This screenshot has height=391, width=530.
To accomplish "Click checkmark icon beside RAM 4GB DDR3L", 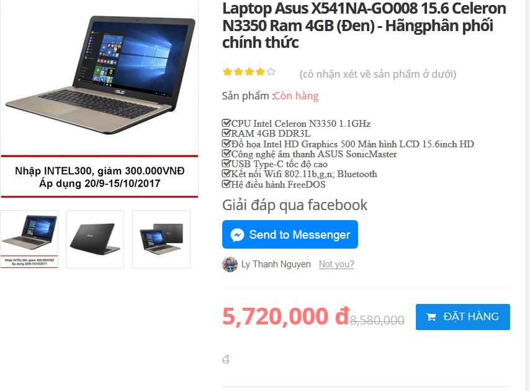I will [x=226, y=132].
